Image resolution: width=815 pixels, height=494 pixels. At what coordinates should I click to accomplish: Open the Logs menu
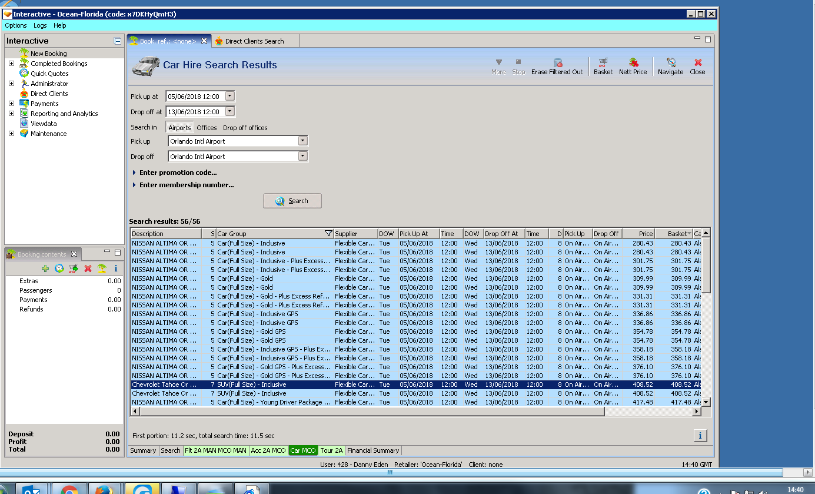point(40,25)
